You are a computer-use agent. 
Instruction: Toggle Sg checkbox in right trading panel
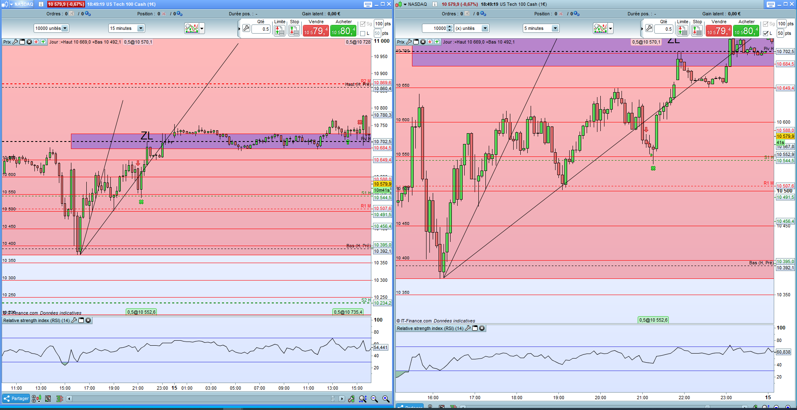[765, 24]
